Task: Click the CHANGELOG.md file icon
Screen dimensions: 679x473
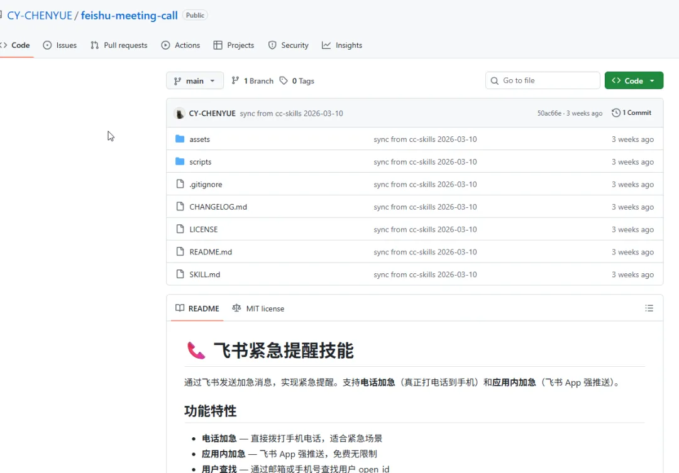Action: (180, 207)
